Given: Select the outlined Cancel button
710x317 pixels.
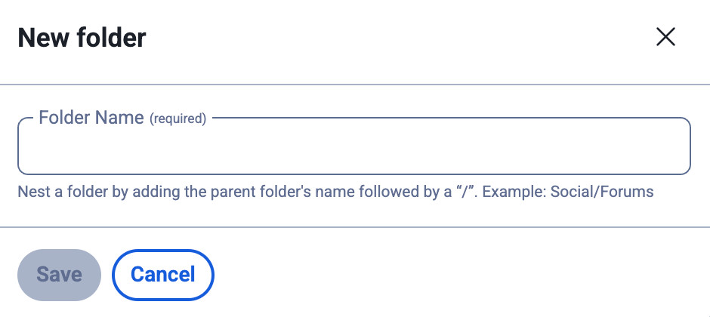Looking at the screenshot, I should 162,274.
